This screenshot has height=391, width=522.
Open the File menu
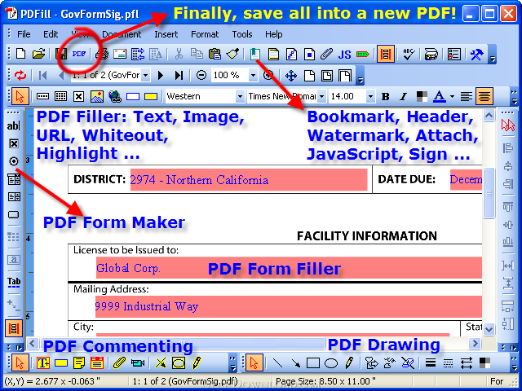pos(24,34)
